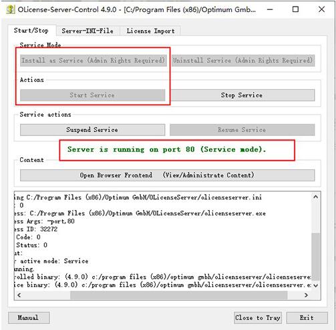Open the Manual
The image size is (336, 330).
pyautogui.click(x=29, y=318)
